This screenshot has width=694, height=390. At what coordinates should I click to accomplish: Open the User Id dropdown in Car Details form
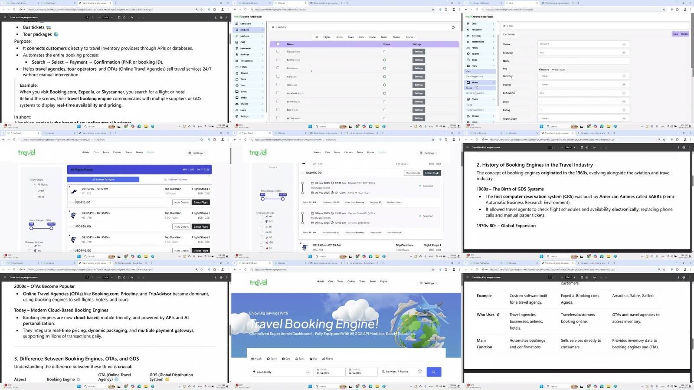click(583, 85)
